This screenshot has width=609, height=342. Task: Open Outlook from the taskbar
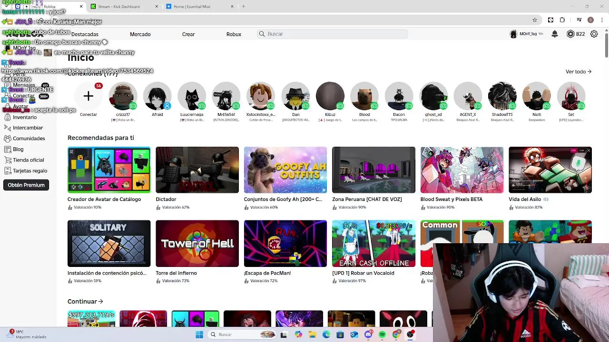(354, 334)
